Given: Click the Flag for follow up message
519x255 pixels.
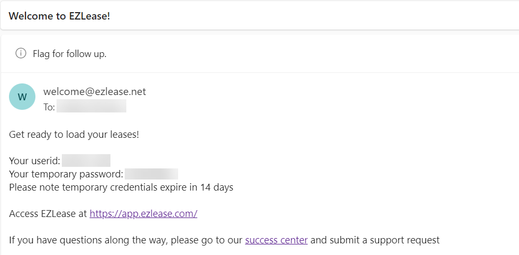Looking at the screenshot, I should [70, 53].
